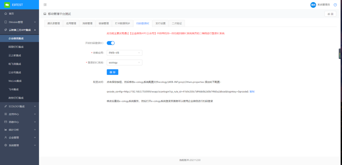Click the page title icon beside 移动管理平台测试
Image resolution: width=342 pixels, height=165 pixels.
[45, 14]
